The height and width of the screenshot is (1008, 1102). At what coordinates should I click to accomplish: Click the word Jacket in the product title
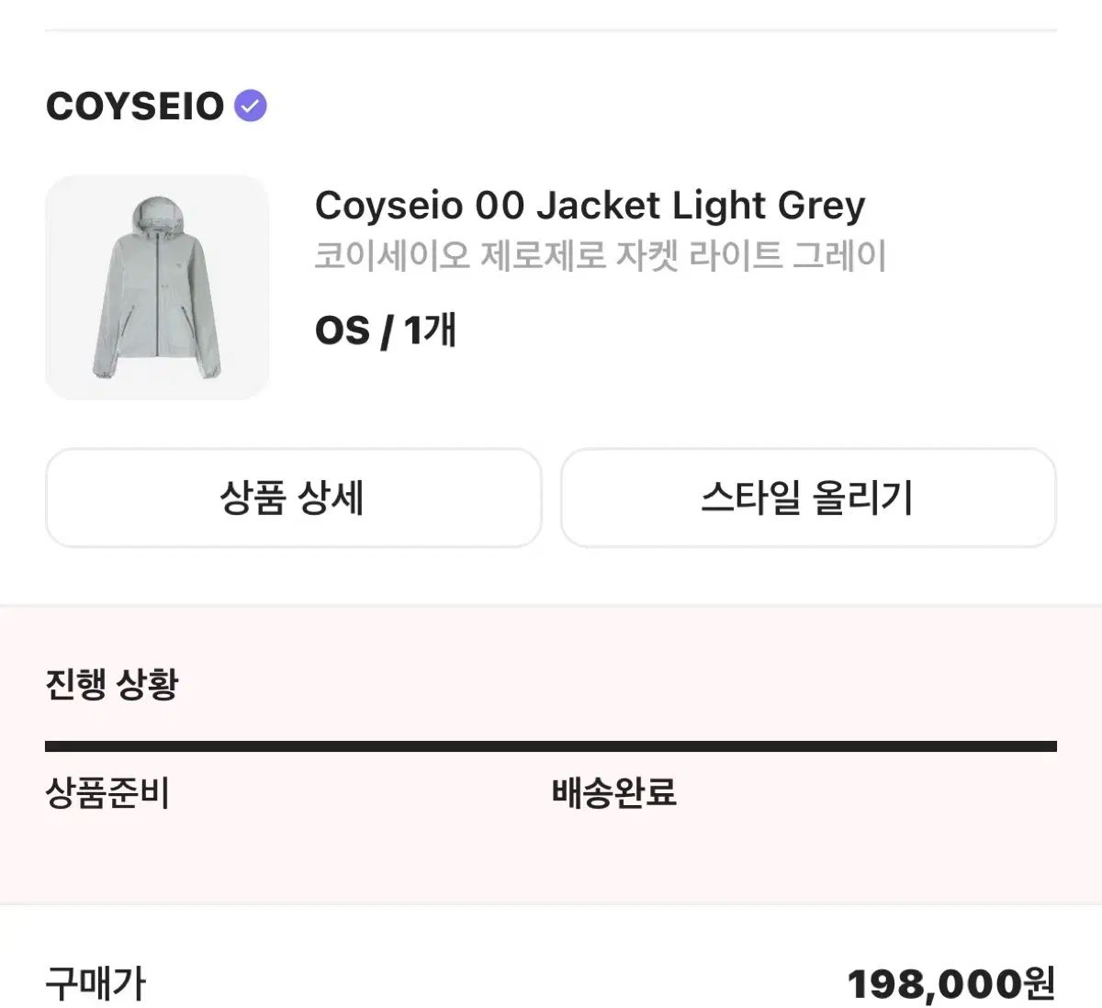pos(599,206)
